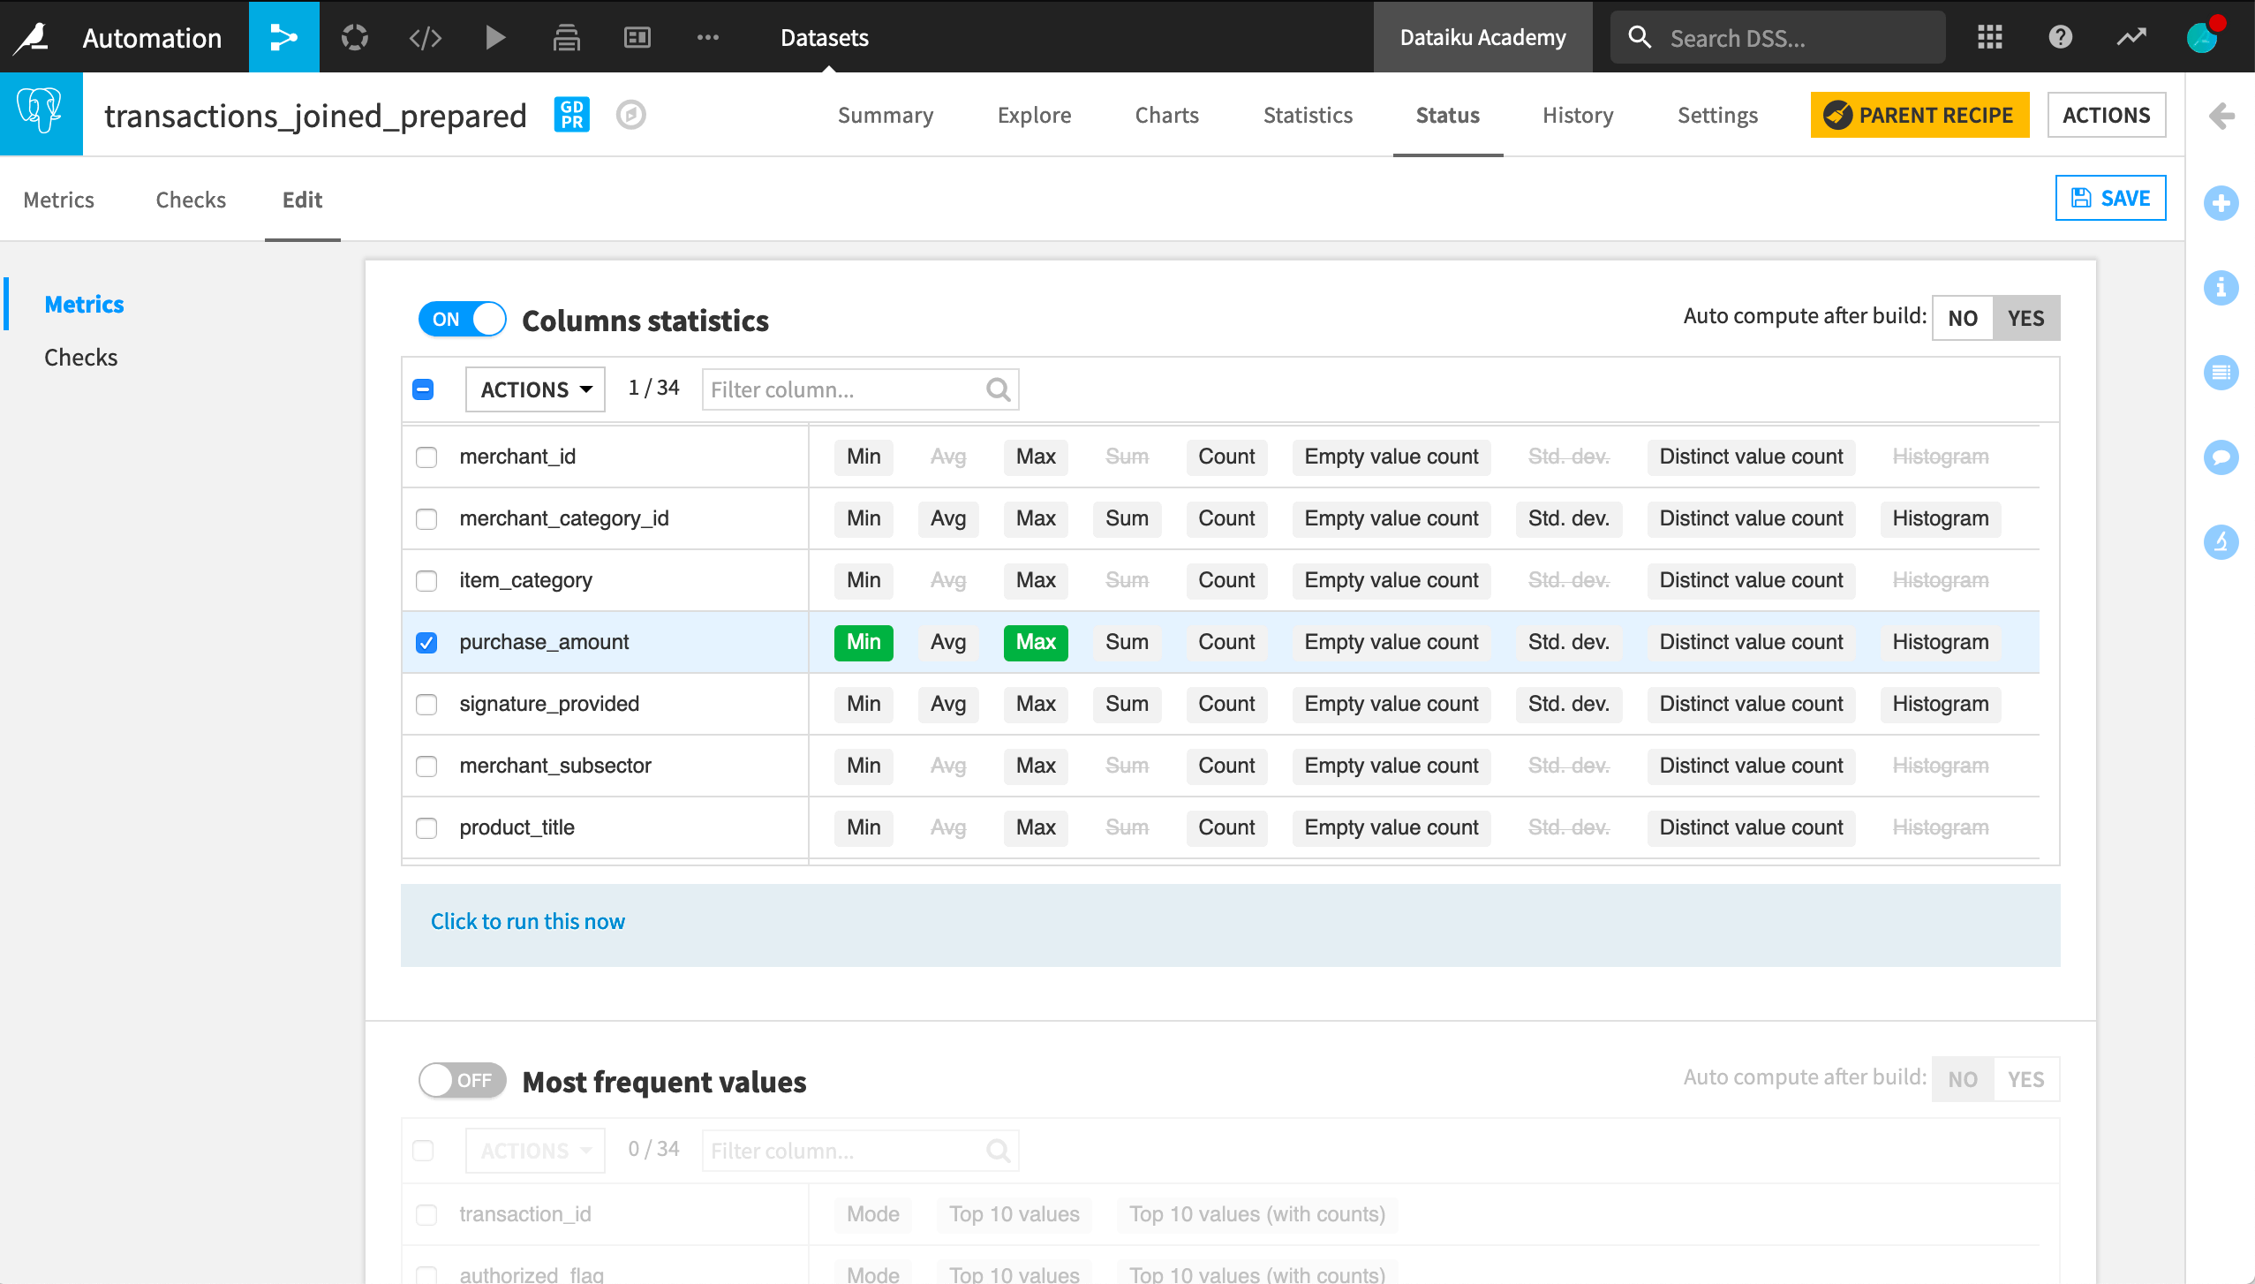This screenshot has width=2255, height=1284.
Task: Open the Flow from the top navigation
Action: pyautogui.click(x=283, y=37)
